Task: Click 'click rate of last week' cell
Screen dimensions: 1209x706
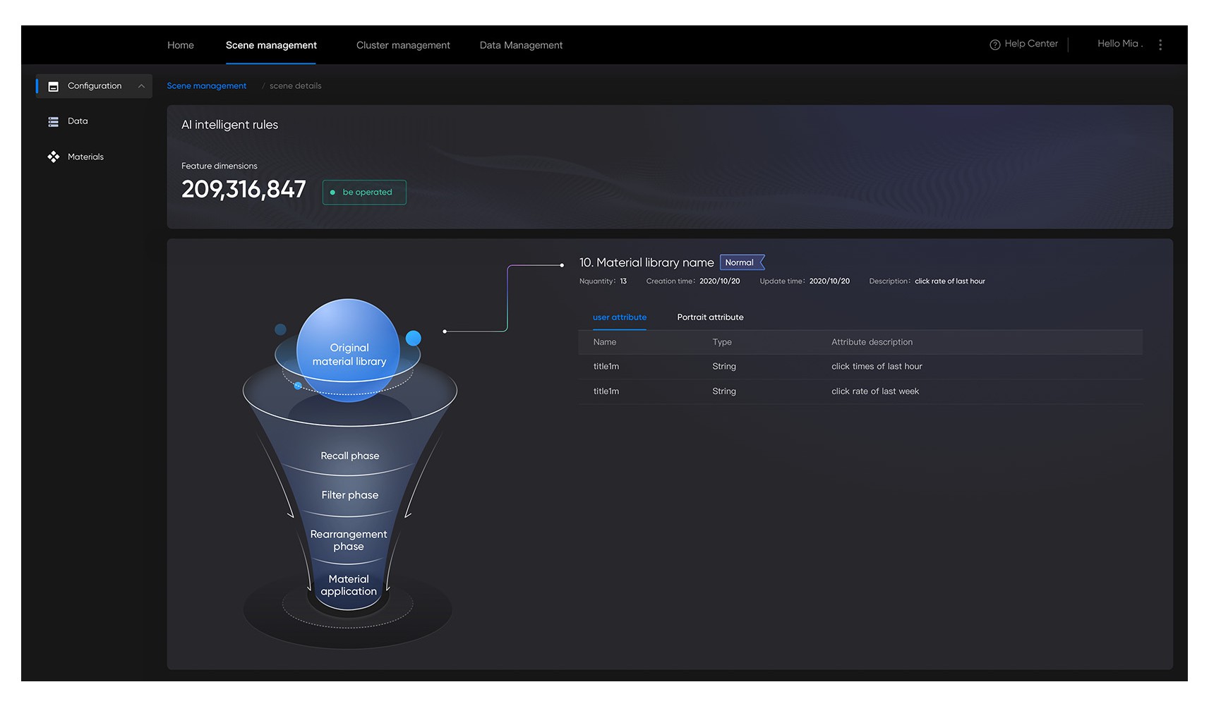Action: point(875,391)
